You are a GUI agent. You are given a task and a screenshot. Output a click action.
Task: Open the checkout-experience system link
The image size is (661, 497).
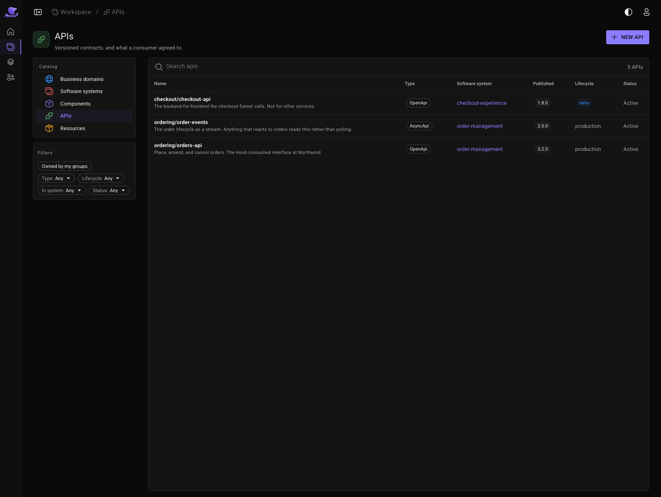[482, 103]
